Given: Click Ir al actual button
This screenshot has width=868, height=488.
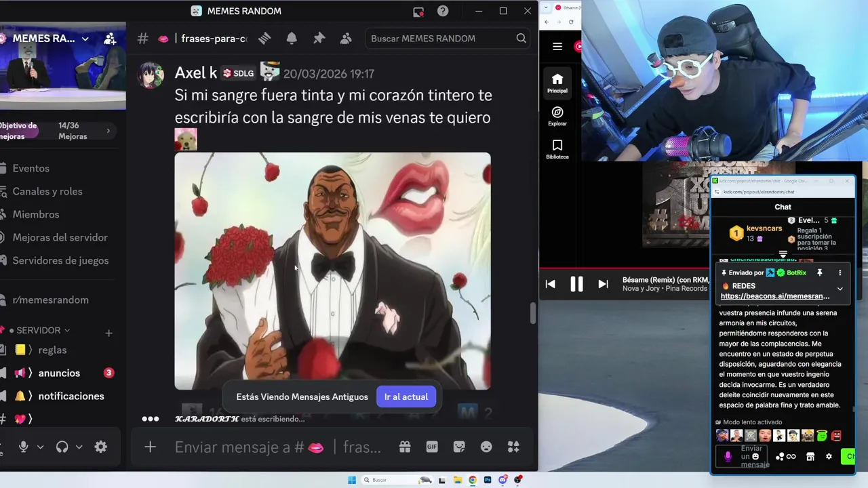Looking at the screenshot, I should 406,396.
